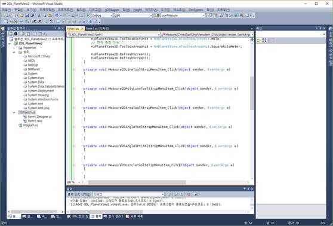Click the editor split-view handle above the scrollbar
Screen dimensions: 333x226
[252, 39]
